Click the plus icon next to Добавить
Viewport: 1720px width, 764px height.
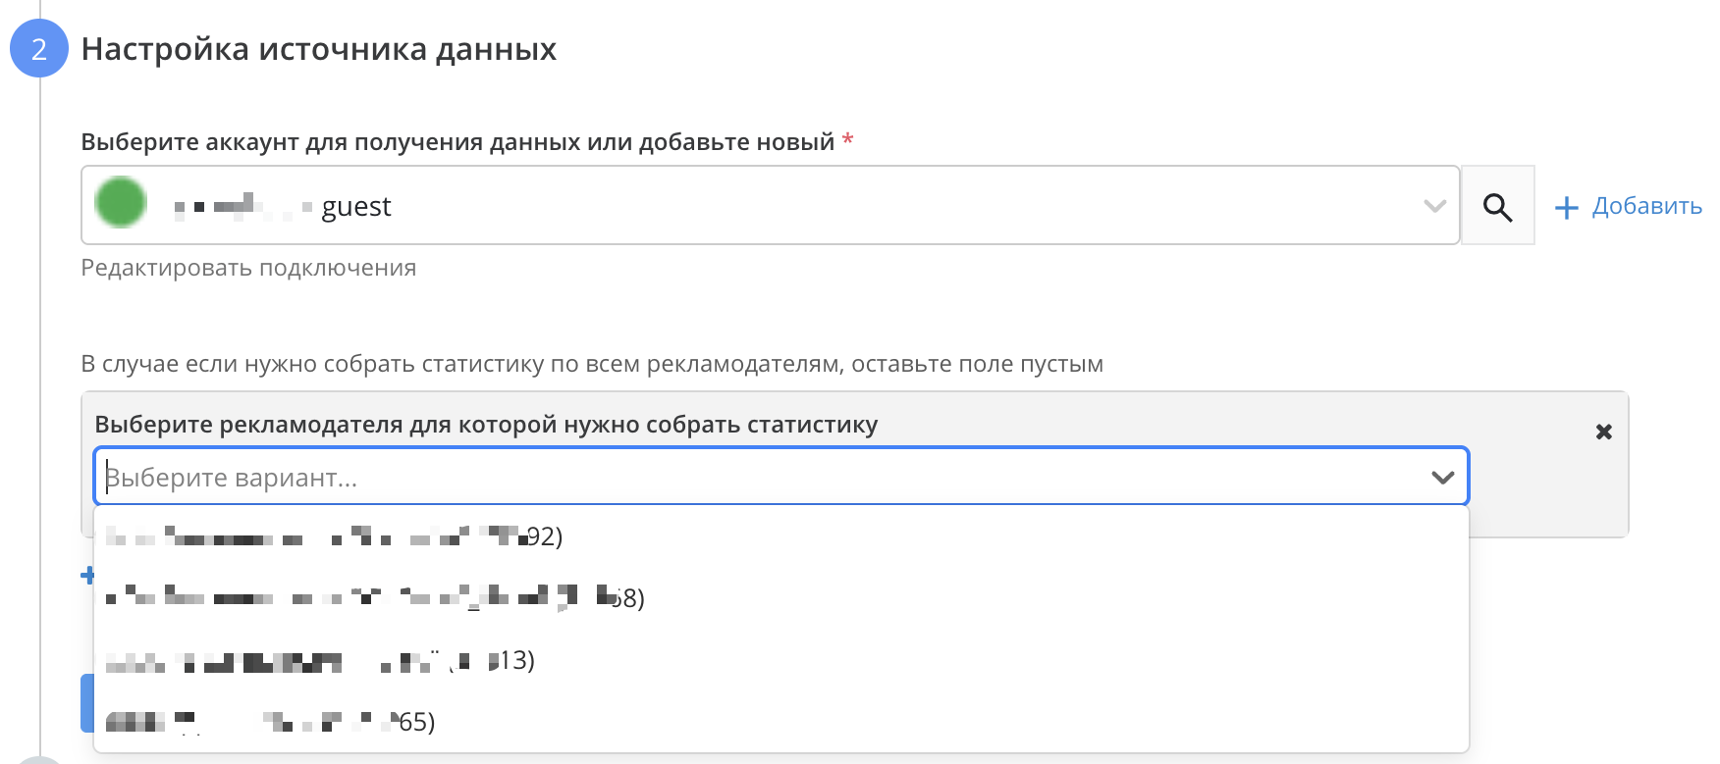[1567, 207]
